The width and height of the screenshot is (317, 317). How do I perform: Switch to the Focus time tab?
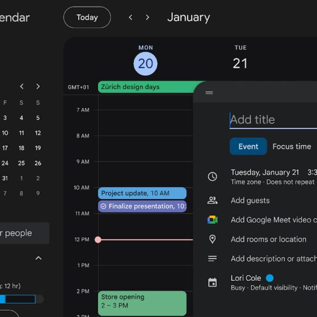click(292, 146)
